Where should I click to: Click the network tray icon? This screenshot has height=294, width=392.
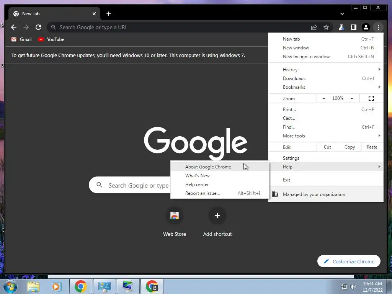344,287
